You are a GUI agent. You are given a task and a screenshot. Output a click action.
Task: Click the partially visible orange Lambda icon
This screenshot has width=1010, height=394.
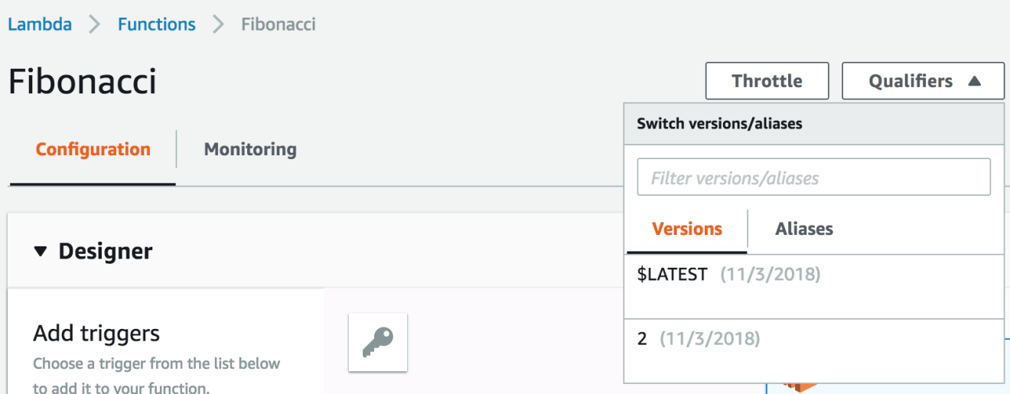pyautogui.click(x=800, y=387)
